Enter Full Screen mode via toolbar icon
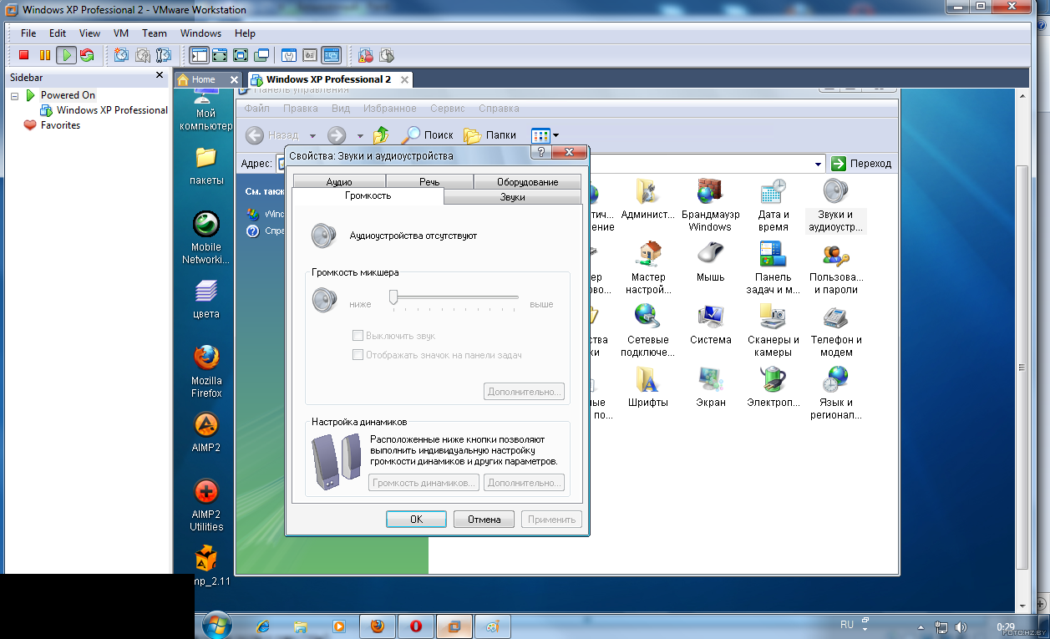The height and width of the screenshot is (639, 1050). [241, 55]
